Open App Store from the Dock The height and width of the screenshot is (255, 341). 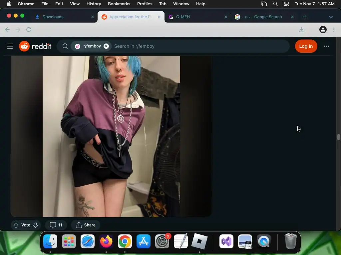[x=144, y=241]
